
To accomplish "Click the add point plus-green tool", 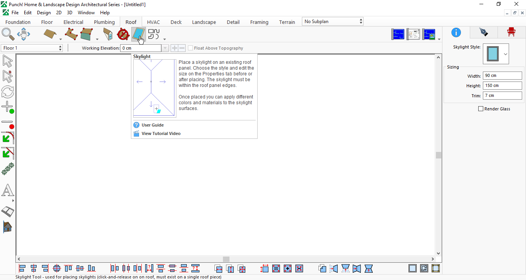I will 8,107.
